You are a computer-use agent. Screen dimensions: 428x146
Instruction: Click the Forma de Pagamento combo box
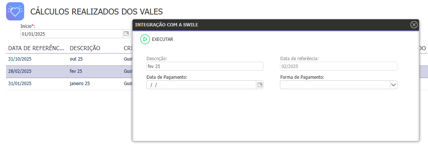tap(338, 85)
